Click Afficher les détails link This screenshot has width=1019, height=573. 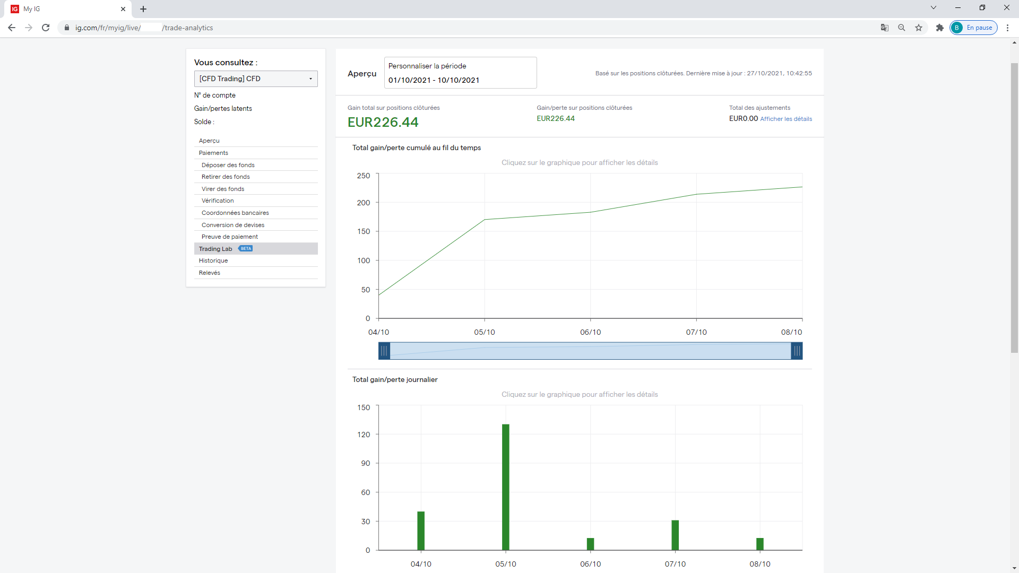(x=786, y=119)
